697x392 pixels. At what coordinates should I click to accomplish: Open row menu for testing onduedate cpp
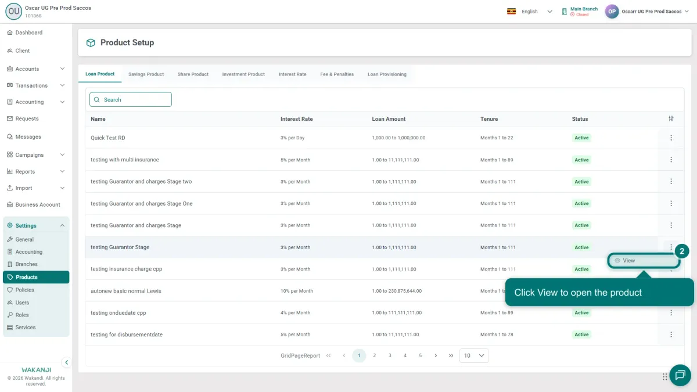tap(671, 312)
